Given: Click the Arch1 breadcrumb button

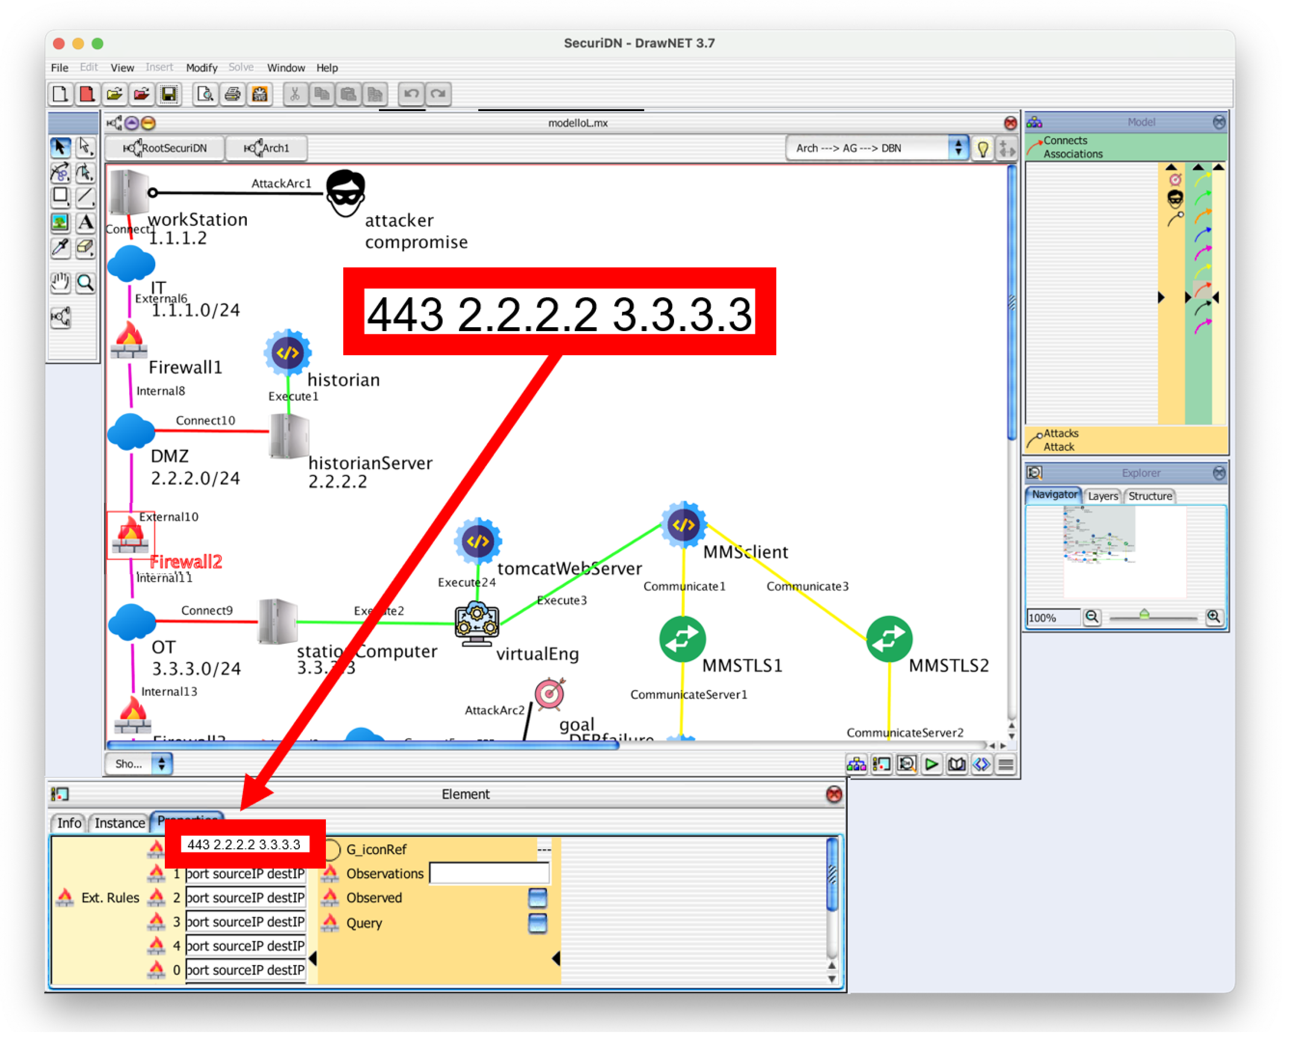Looking at the screenshot, I should [x=267, y=149].
